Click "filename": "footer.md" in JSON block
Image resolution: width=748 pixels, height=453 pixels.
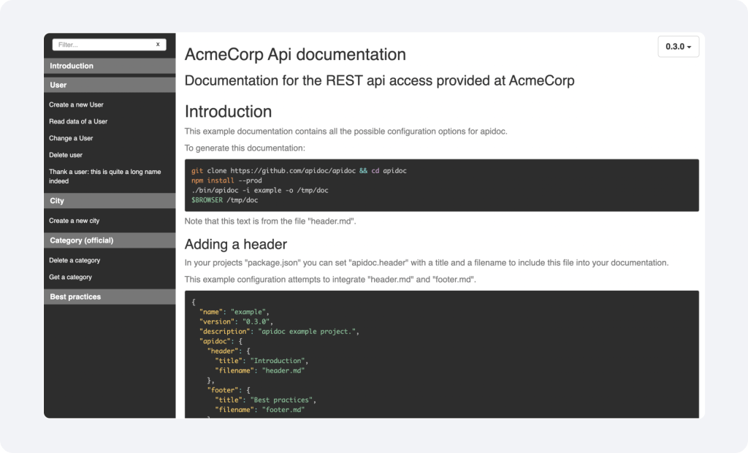tap(259, 410)
